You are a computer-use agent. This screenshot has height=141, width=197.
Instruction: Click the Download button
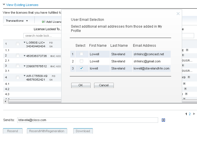tap(83, 131)
